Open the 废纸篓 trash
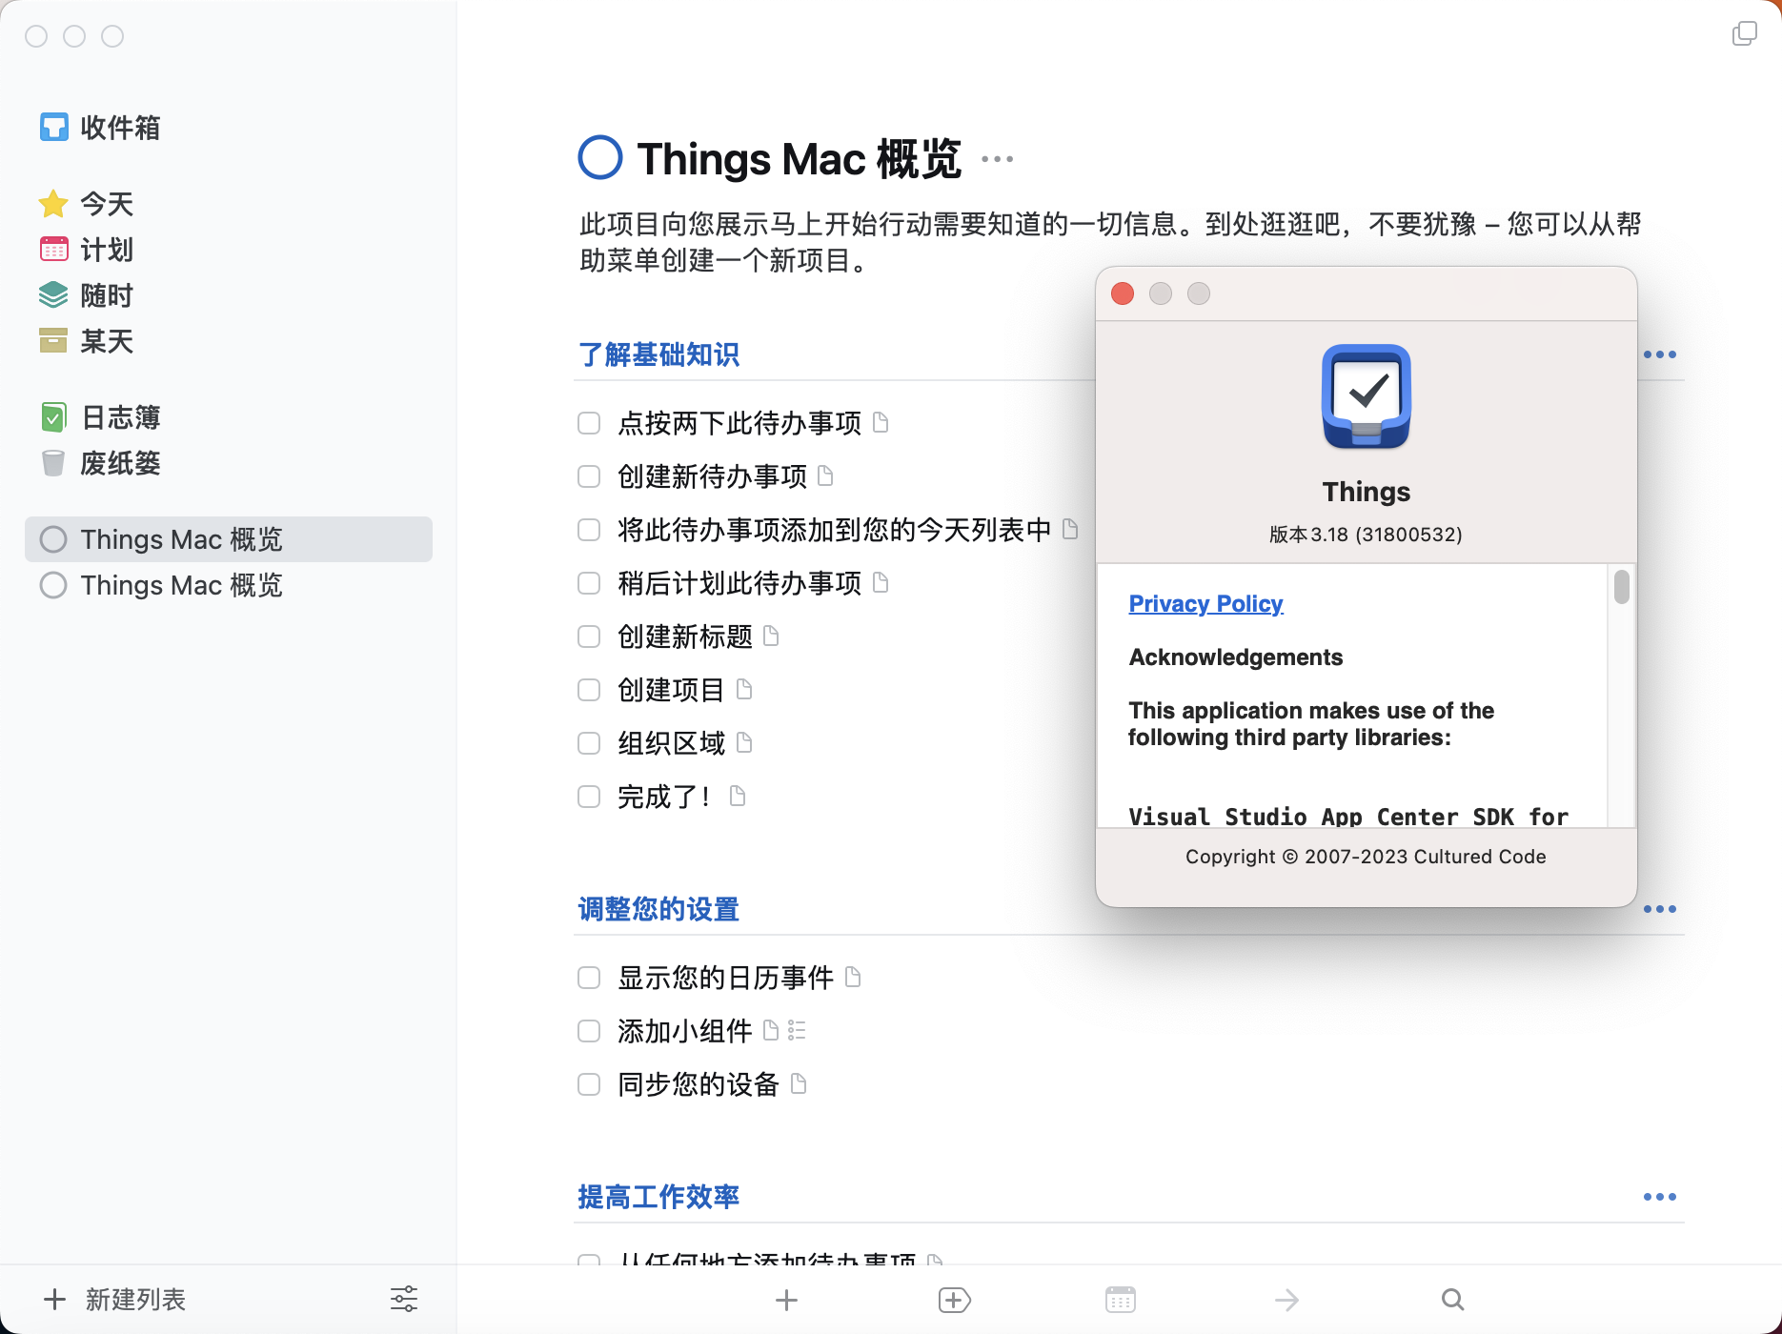This screenshot has height=1334, width=1782. pos(100,463)
